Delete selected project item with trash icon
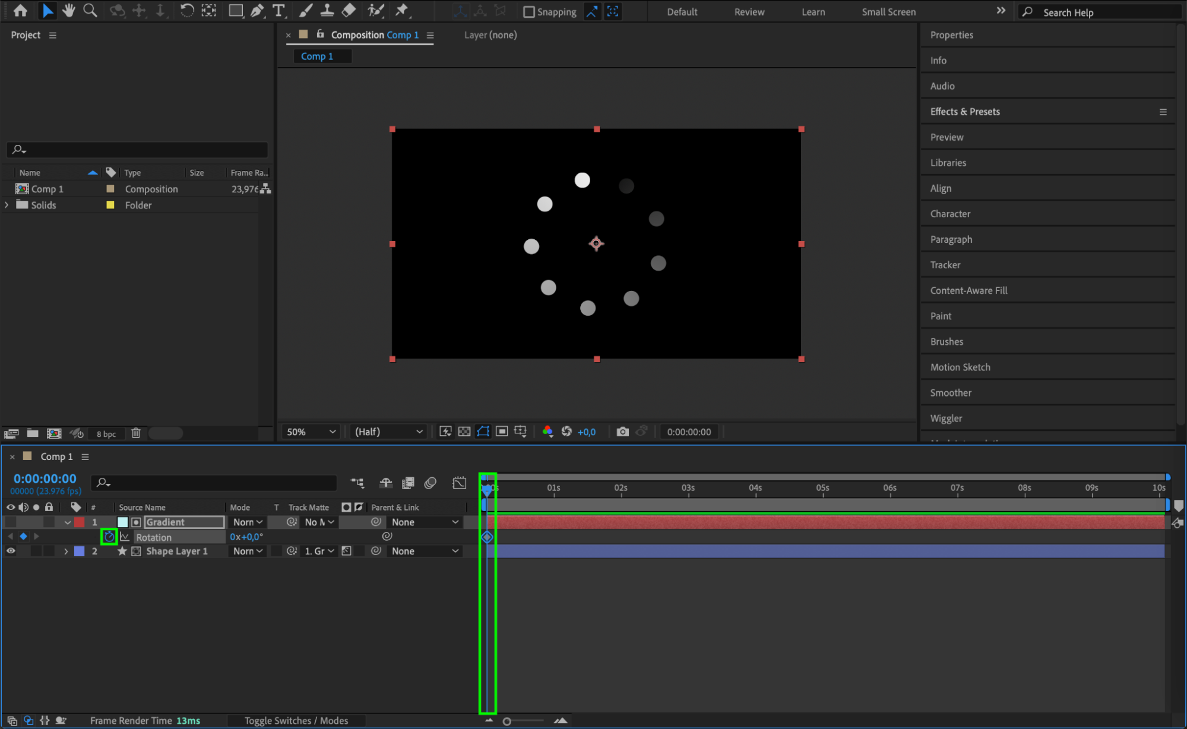1187x729 pixels. (136, 433)
